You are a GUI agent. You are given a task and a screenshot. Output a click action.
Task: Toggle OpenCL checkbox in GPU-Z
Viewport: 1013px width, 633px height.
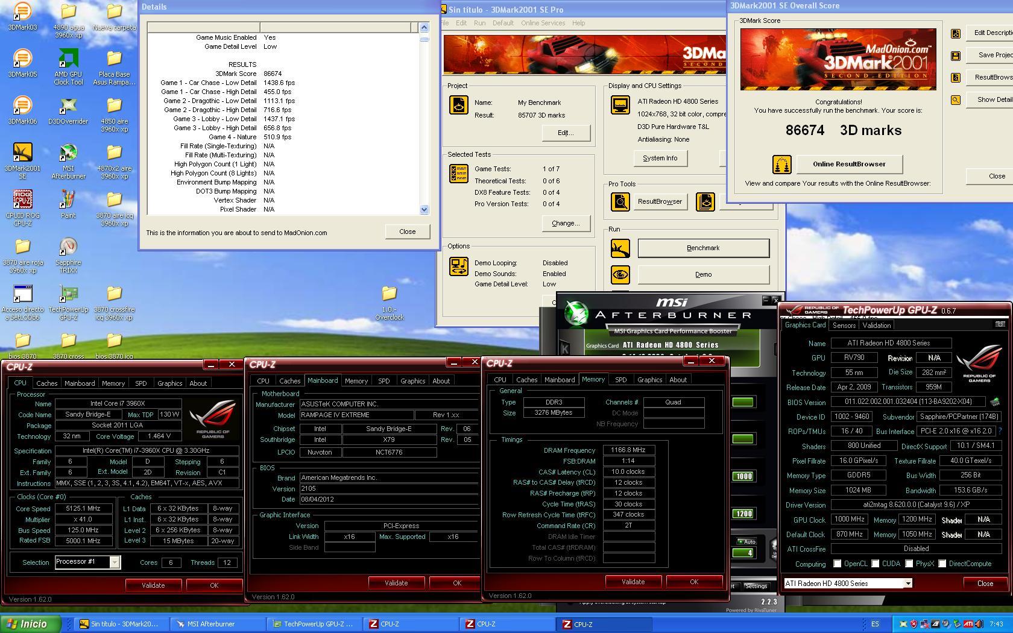click(837, 564)
